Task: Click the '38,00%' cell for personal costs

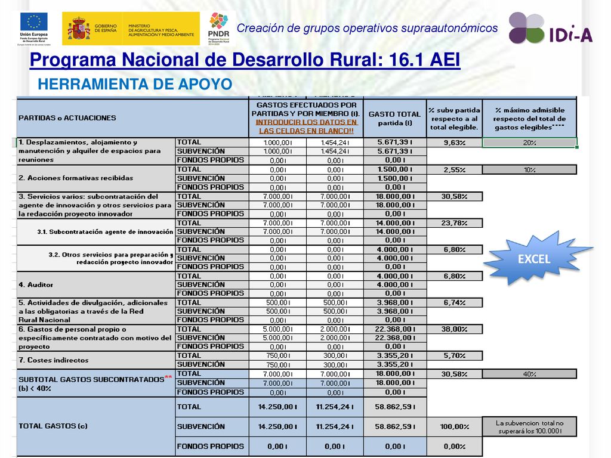Action: point(454,329)
